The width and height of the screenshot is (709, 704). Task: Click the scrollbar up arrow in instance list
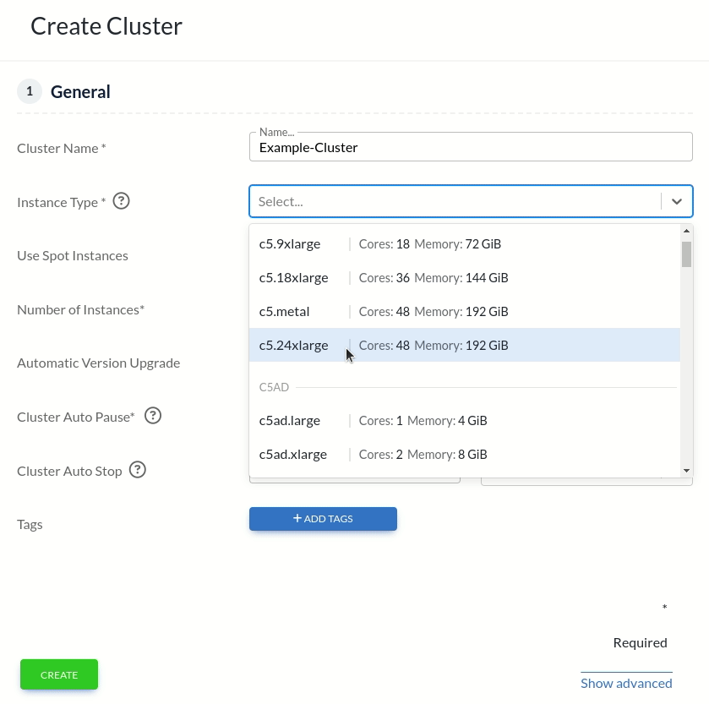pos(687,231)
